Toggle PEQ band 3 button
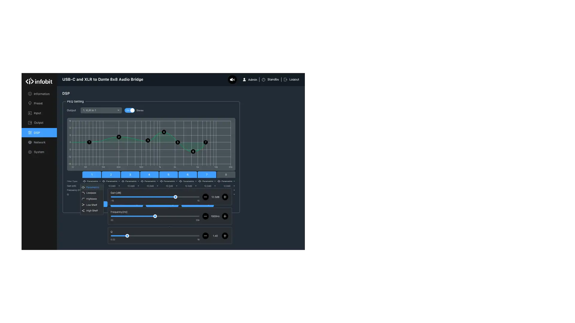 click(x=130, y=175)
